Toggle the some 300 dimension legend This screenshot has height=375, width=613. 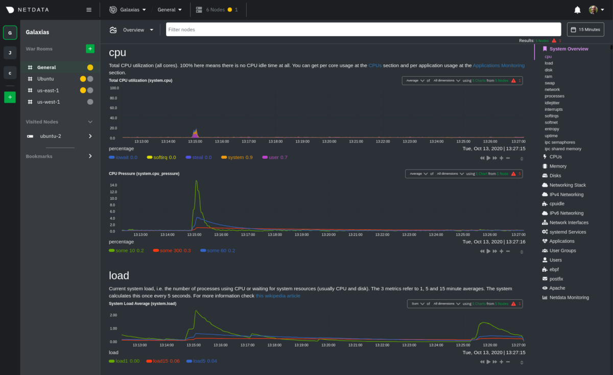tap(172, 251)
